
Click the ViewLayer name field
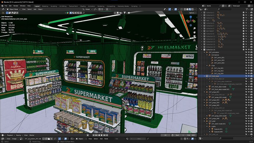[240, 6]
